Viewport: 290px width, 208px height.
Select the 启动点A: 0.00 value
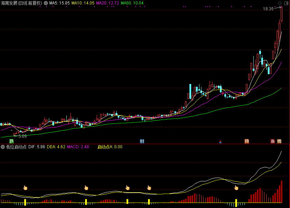pyautogui.click(x=110, y=147)
